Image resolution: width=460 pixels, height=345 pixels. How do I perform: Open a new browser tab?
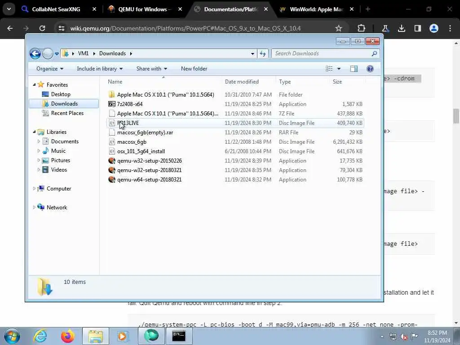pos(367,9)
